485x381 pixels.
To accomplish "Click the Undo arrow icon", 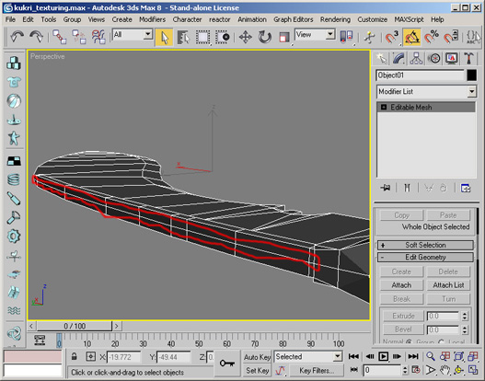I will pyautogui.click(x=17, y=37).
